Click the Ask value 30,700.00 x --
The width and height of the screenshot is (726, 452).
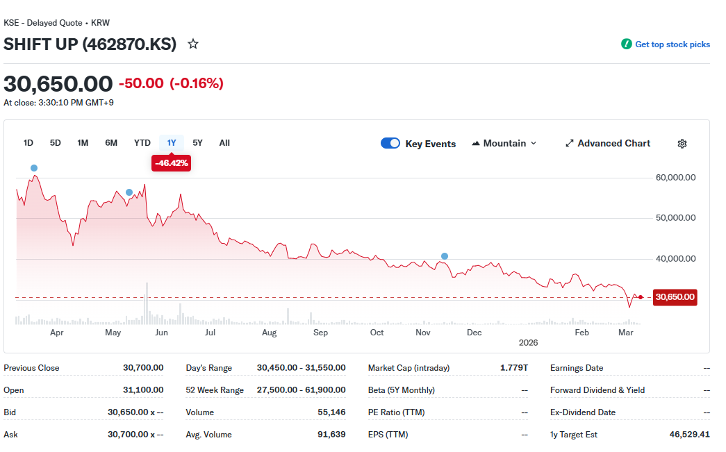[x=135, y=435]
